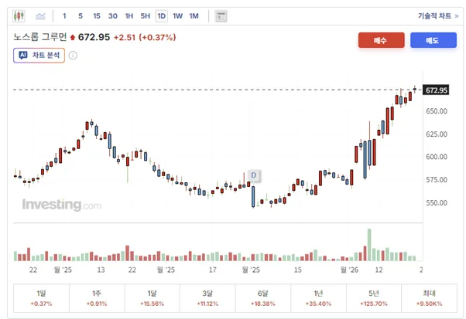Click the 550.00 price axis label
This screenshot has height=319, width=466.
(437, 203)
